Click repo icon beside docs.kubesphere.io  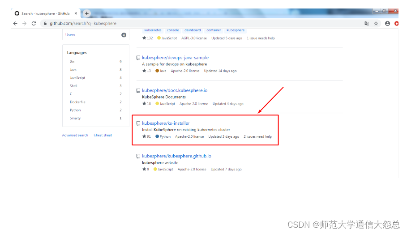[138, 90]
